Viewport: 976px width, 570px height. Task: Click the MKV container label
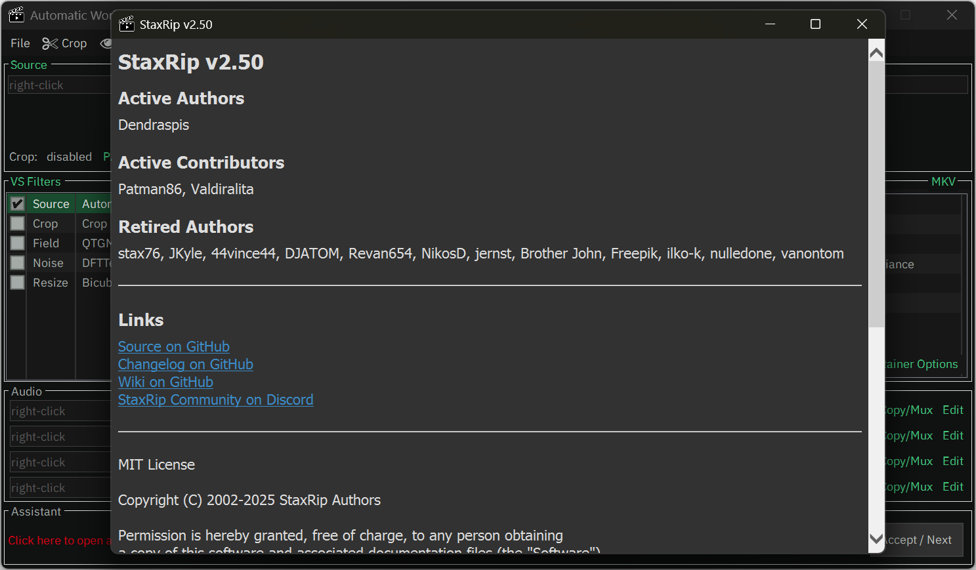(944, 182)
